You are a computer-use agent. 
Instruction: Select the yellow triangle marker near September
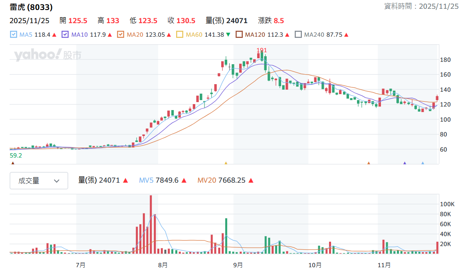coord(226,163)
